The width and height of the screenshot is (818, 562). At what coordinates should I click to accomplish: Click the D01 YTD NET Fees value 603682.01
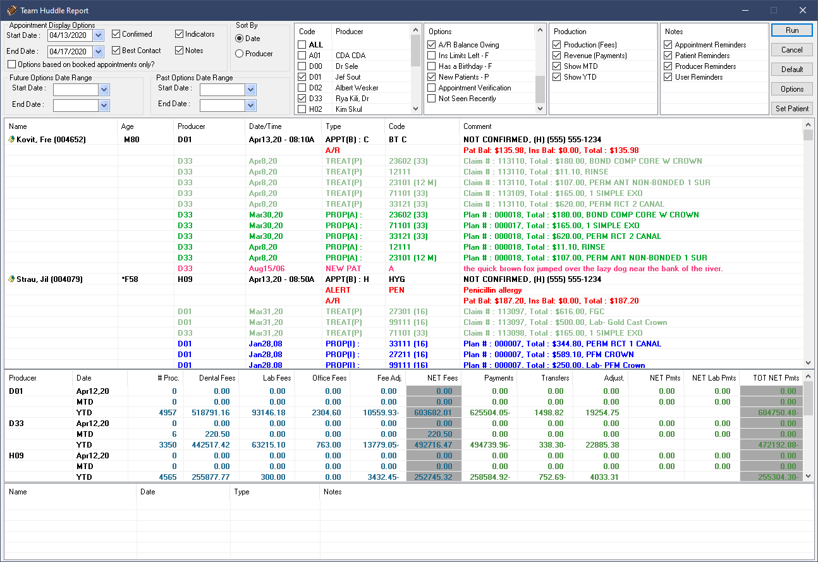[x=434, y=413]
